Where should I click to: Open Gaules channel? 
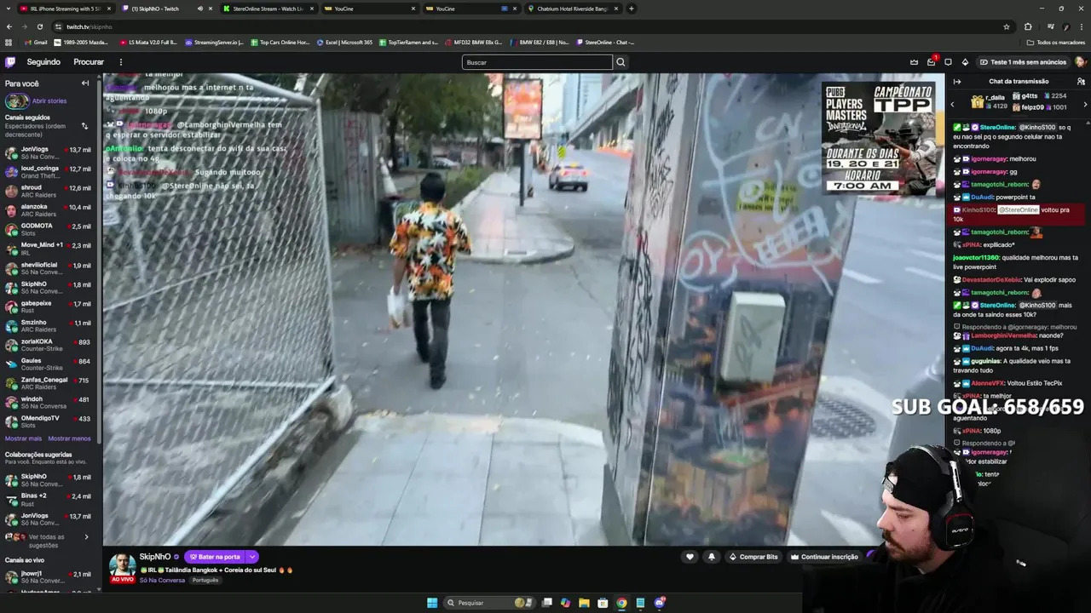(x=49, y=364)
